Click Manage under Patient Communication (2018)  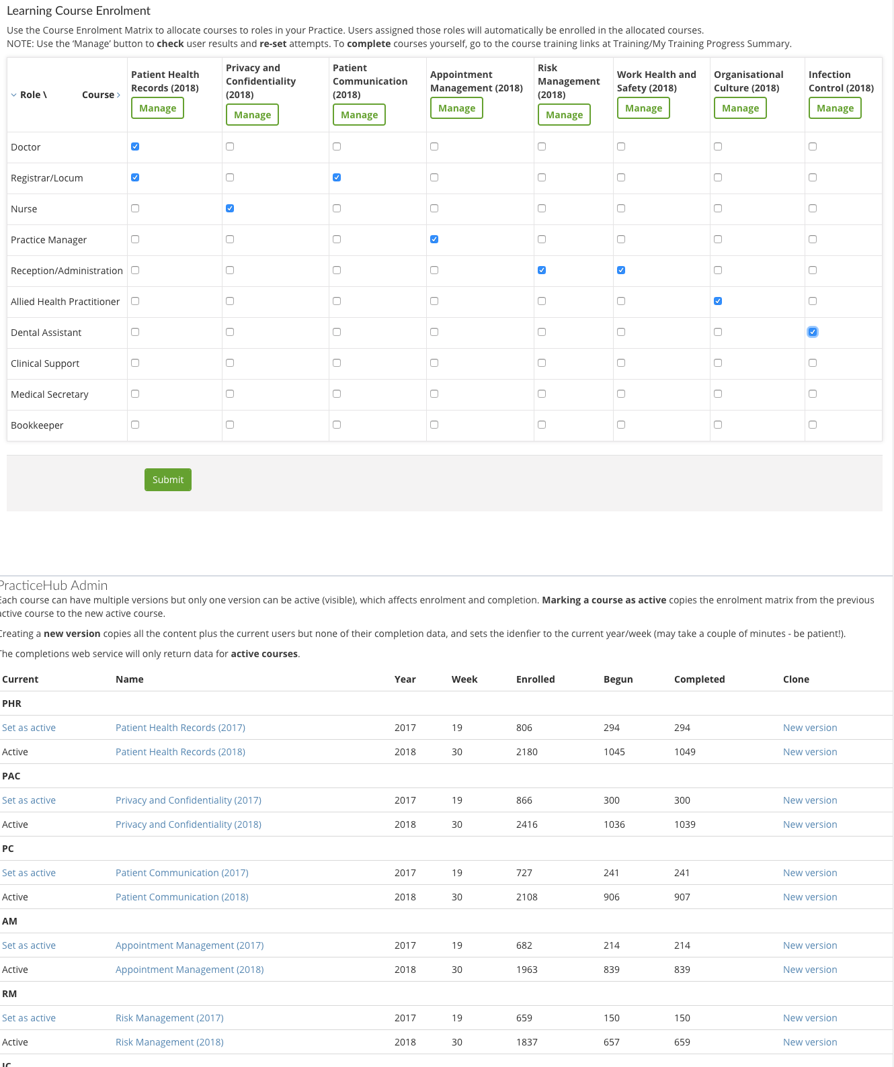[359, 115]
